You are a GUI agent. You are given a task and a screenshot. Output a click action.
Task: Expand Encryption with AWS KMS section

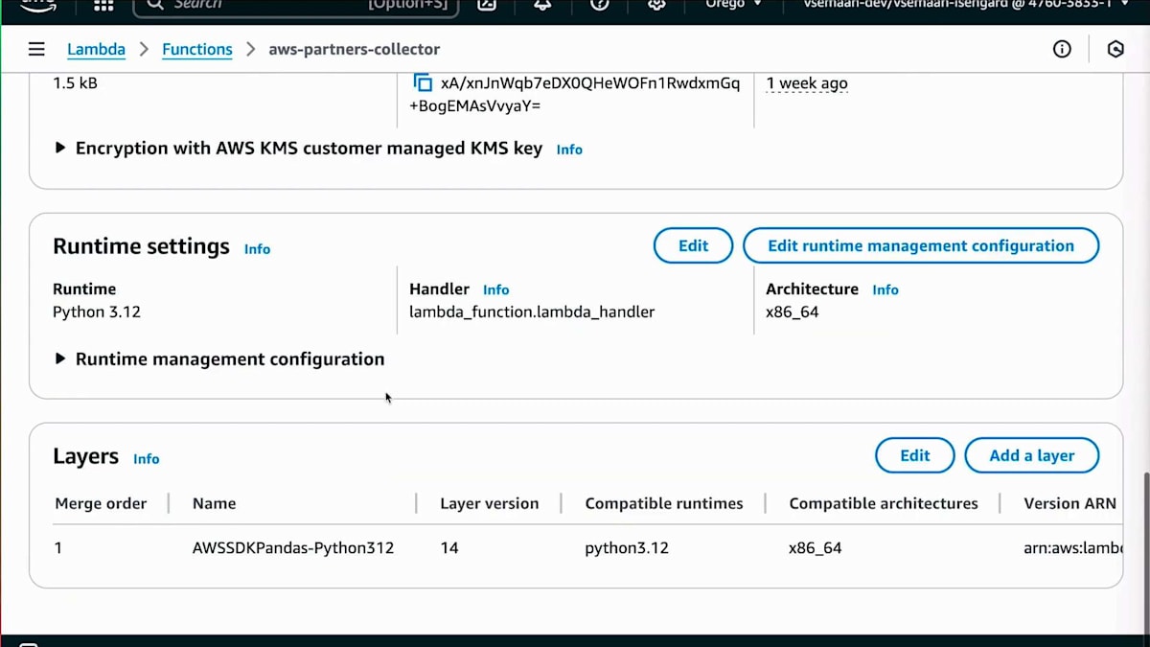click(x=59, y=149)
